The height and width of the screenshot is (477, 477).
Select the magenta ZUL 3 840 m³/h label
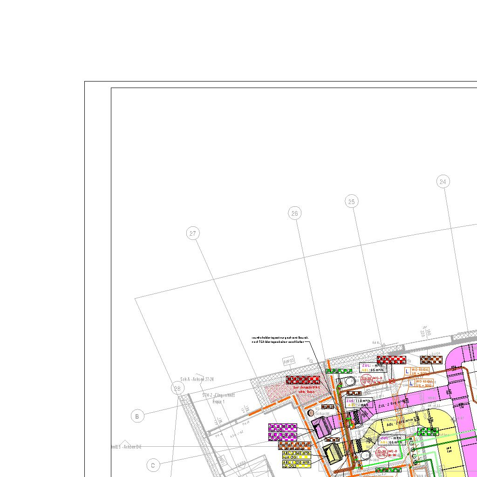[x=282, y=426]
